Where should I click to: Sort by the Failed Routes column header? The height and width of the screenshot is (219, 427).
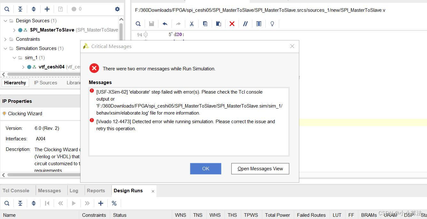tap(311, 215)
